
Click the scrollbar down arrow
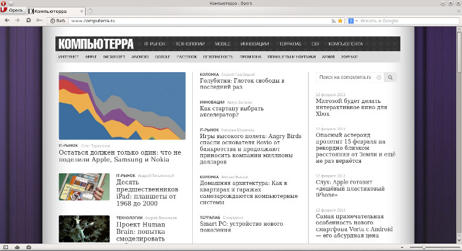point(459,240)
